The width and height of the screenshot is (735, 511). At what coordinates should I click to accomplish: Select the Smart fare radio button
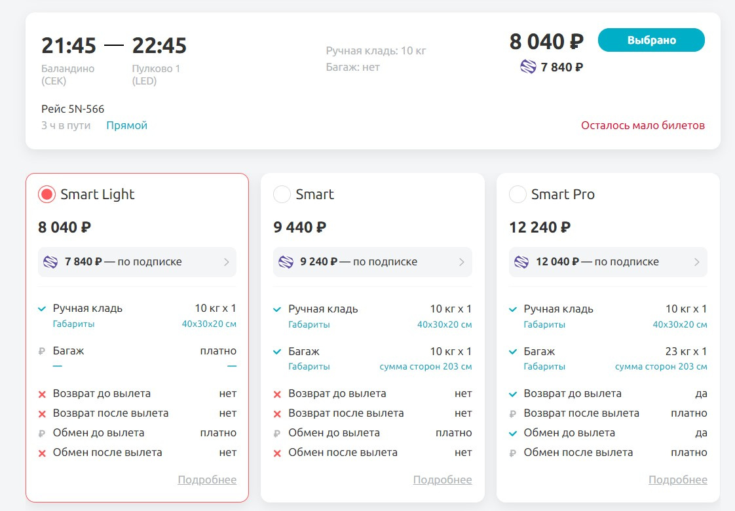(282, 194)
